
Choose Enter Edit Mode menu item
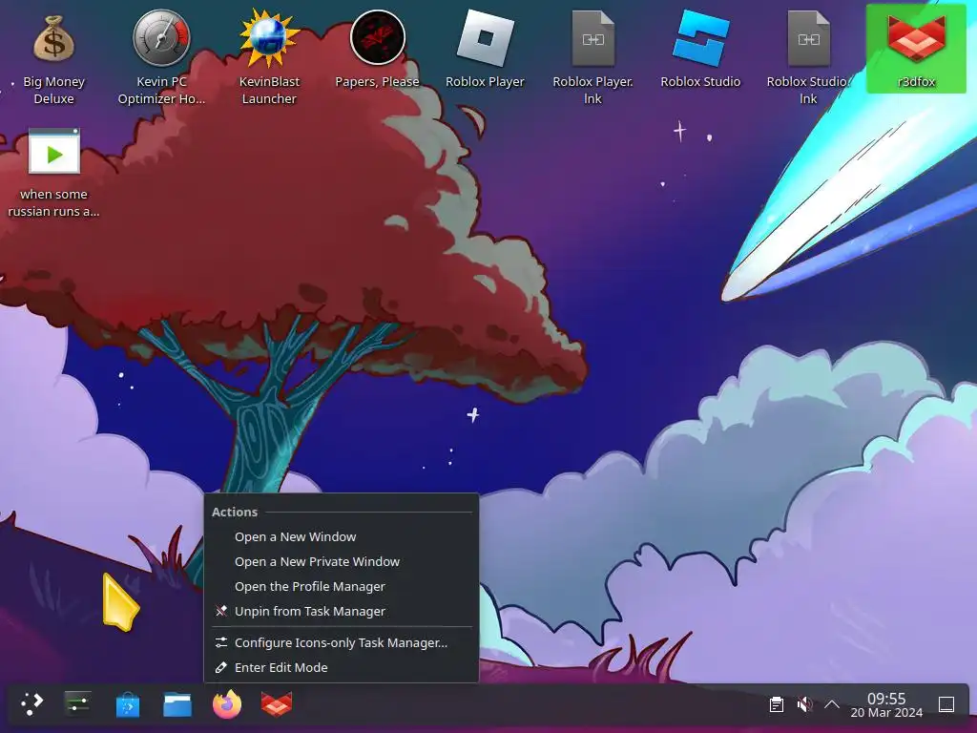342,667
